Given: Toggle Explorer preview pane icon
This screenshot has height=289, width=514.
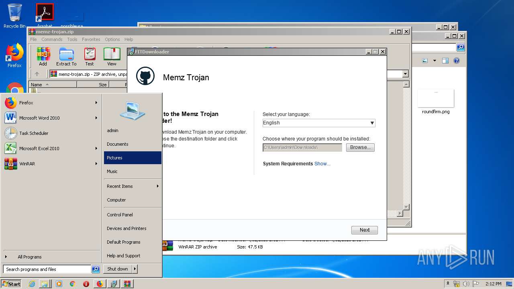Looking at the screenshot, I should click(x=445, y=61).
